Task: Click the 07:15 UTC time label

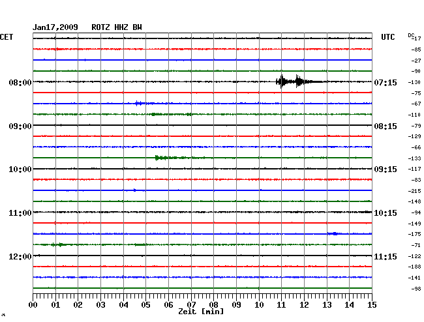Action: coord(386,82)
